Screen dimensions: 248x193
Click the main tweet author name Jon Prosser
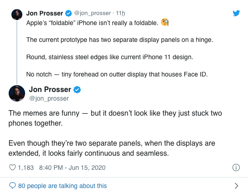click(50, 90)
